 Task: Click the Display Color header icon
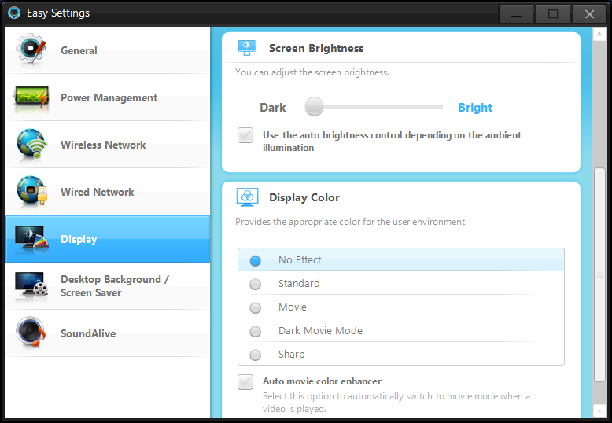[248, 197]
